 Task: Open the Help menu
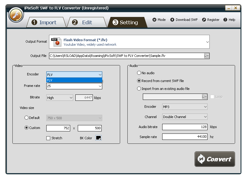pos(229,20)
